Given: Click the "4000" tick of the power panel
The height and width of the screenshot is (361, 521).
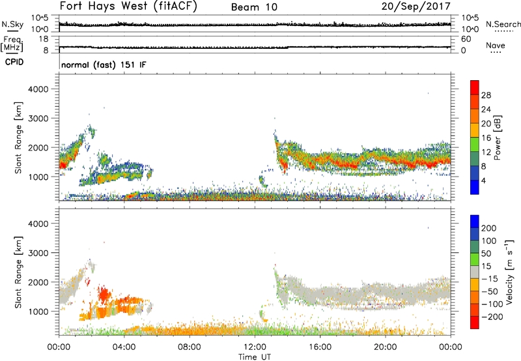Looking at the screenshot, I should point(38,89).
